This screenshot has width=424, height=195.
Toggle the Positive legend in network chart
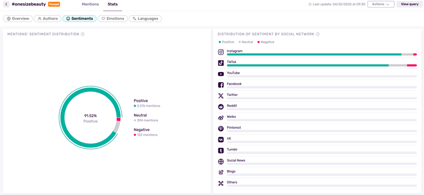pos(226,42)
